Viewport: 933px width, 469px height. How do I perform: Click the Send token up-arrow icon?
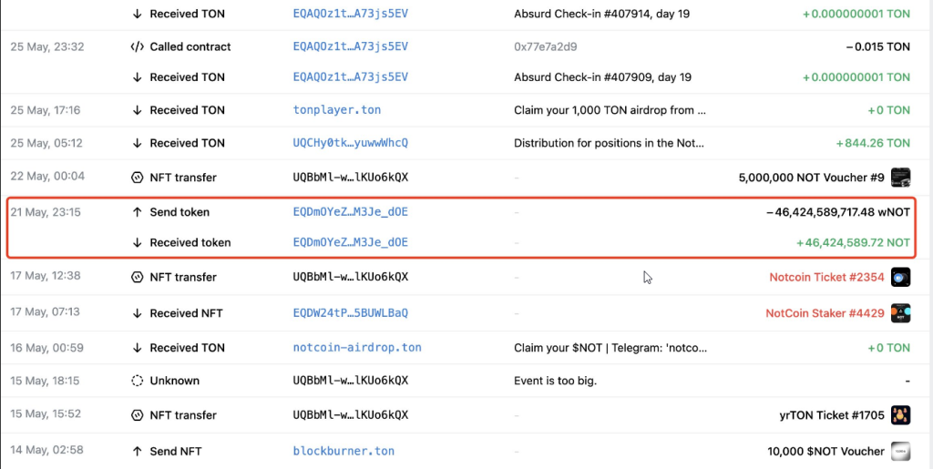coord(137,212)
